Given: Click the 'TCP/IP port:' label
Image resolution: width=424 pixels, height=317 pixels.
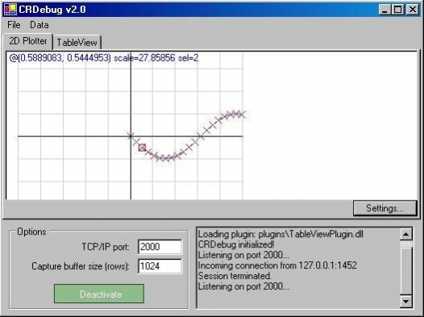Looking at the screenshot, I should click(x=106, y=247).
